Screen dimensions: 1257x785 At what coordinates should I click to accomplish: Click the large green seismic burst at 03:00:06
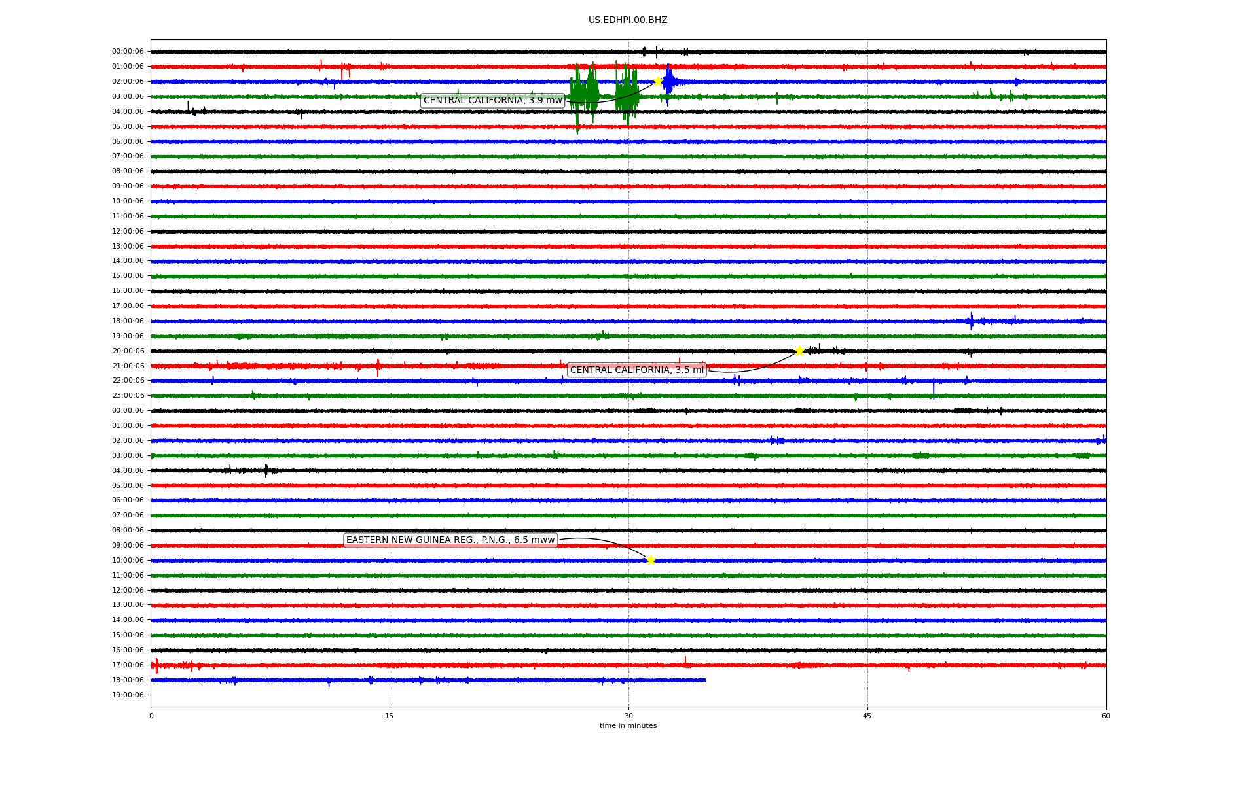coord(584,95)
